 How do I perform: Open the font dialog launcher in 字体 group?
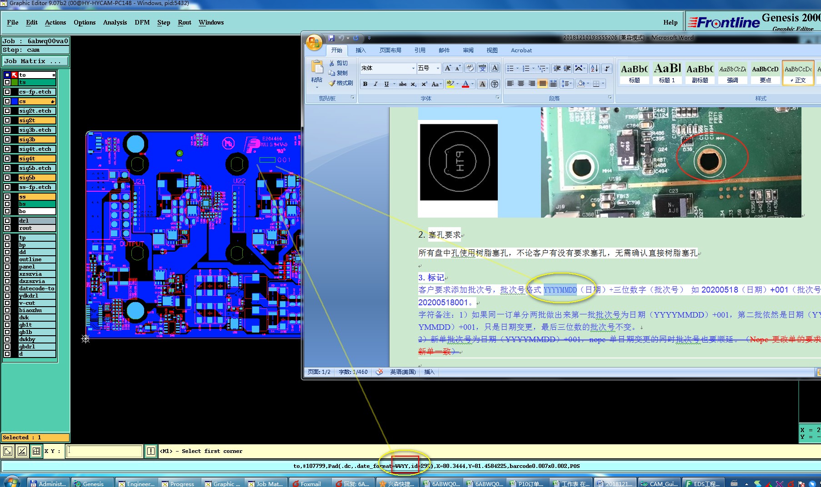coord(497,98)
